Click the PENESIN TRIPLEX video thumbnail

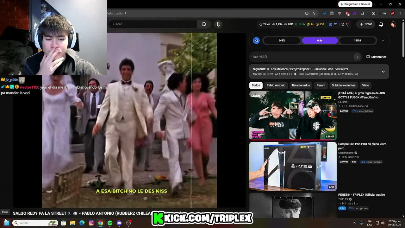(293, 205)
